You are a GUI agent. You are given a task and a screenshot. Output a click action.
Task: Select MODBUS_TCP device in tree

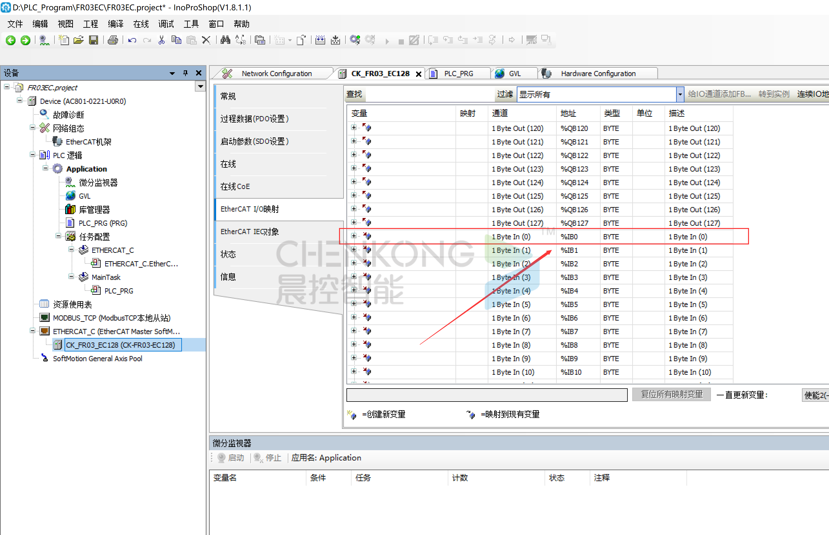tap(111, 318)
